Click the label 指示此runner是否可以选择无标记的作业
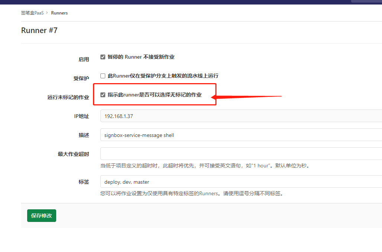This screenshot has height=252, width=382. [155, 95]
